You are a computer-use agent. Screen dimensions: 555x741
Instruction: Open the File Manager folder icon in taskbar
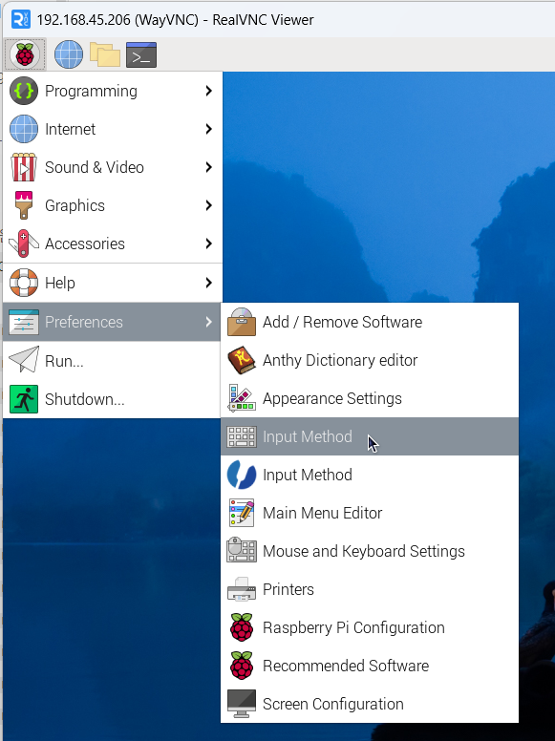[105, 54]
